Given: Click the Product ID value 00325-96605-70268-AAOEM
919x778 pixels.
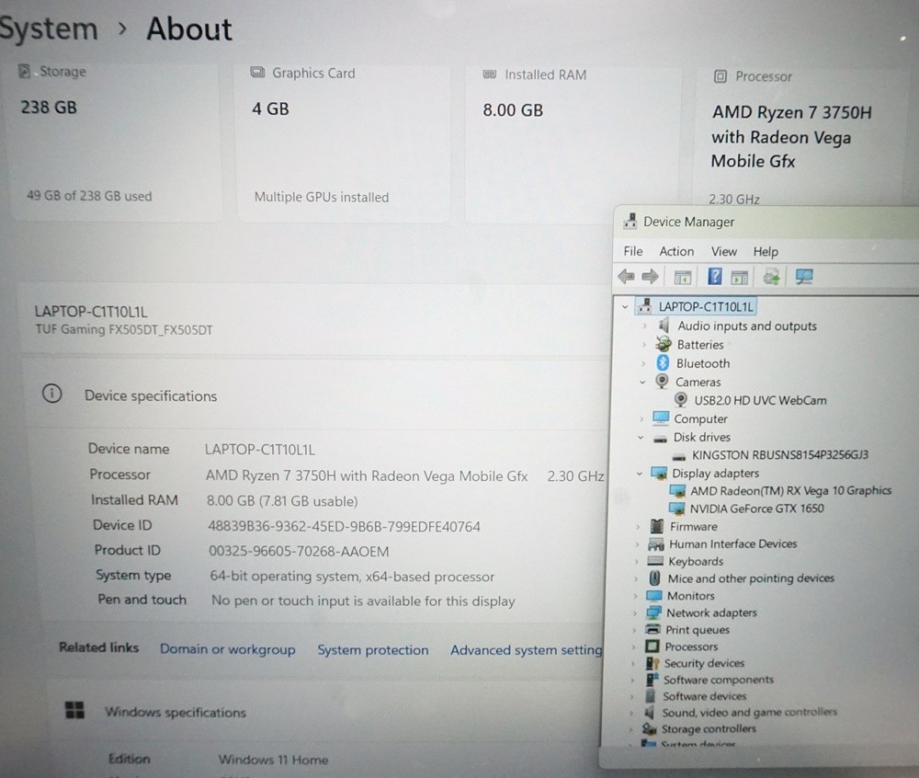Looking at the screenshot, I should 299,551.
